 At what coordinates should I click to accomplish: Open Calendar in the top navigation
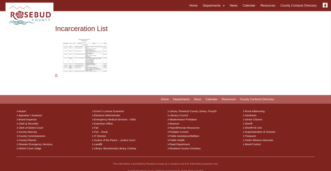click(249, 6)
